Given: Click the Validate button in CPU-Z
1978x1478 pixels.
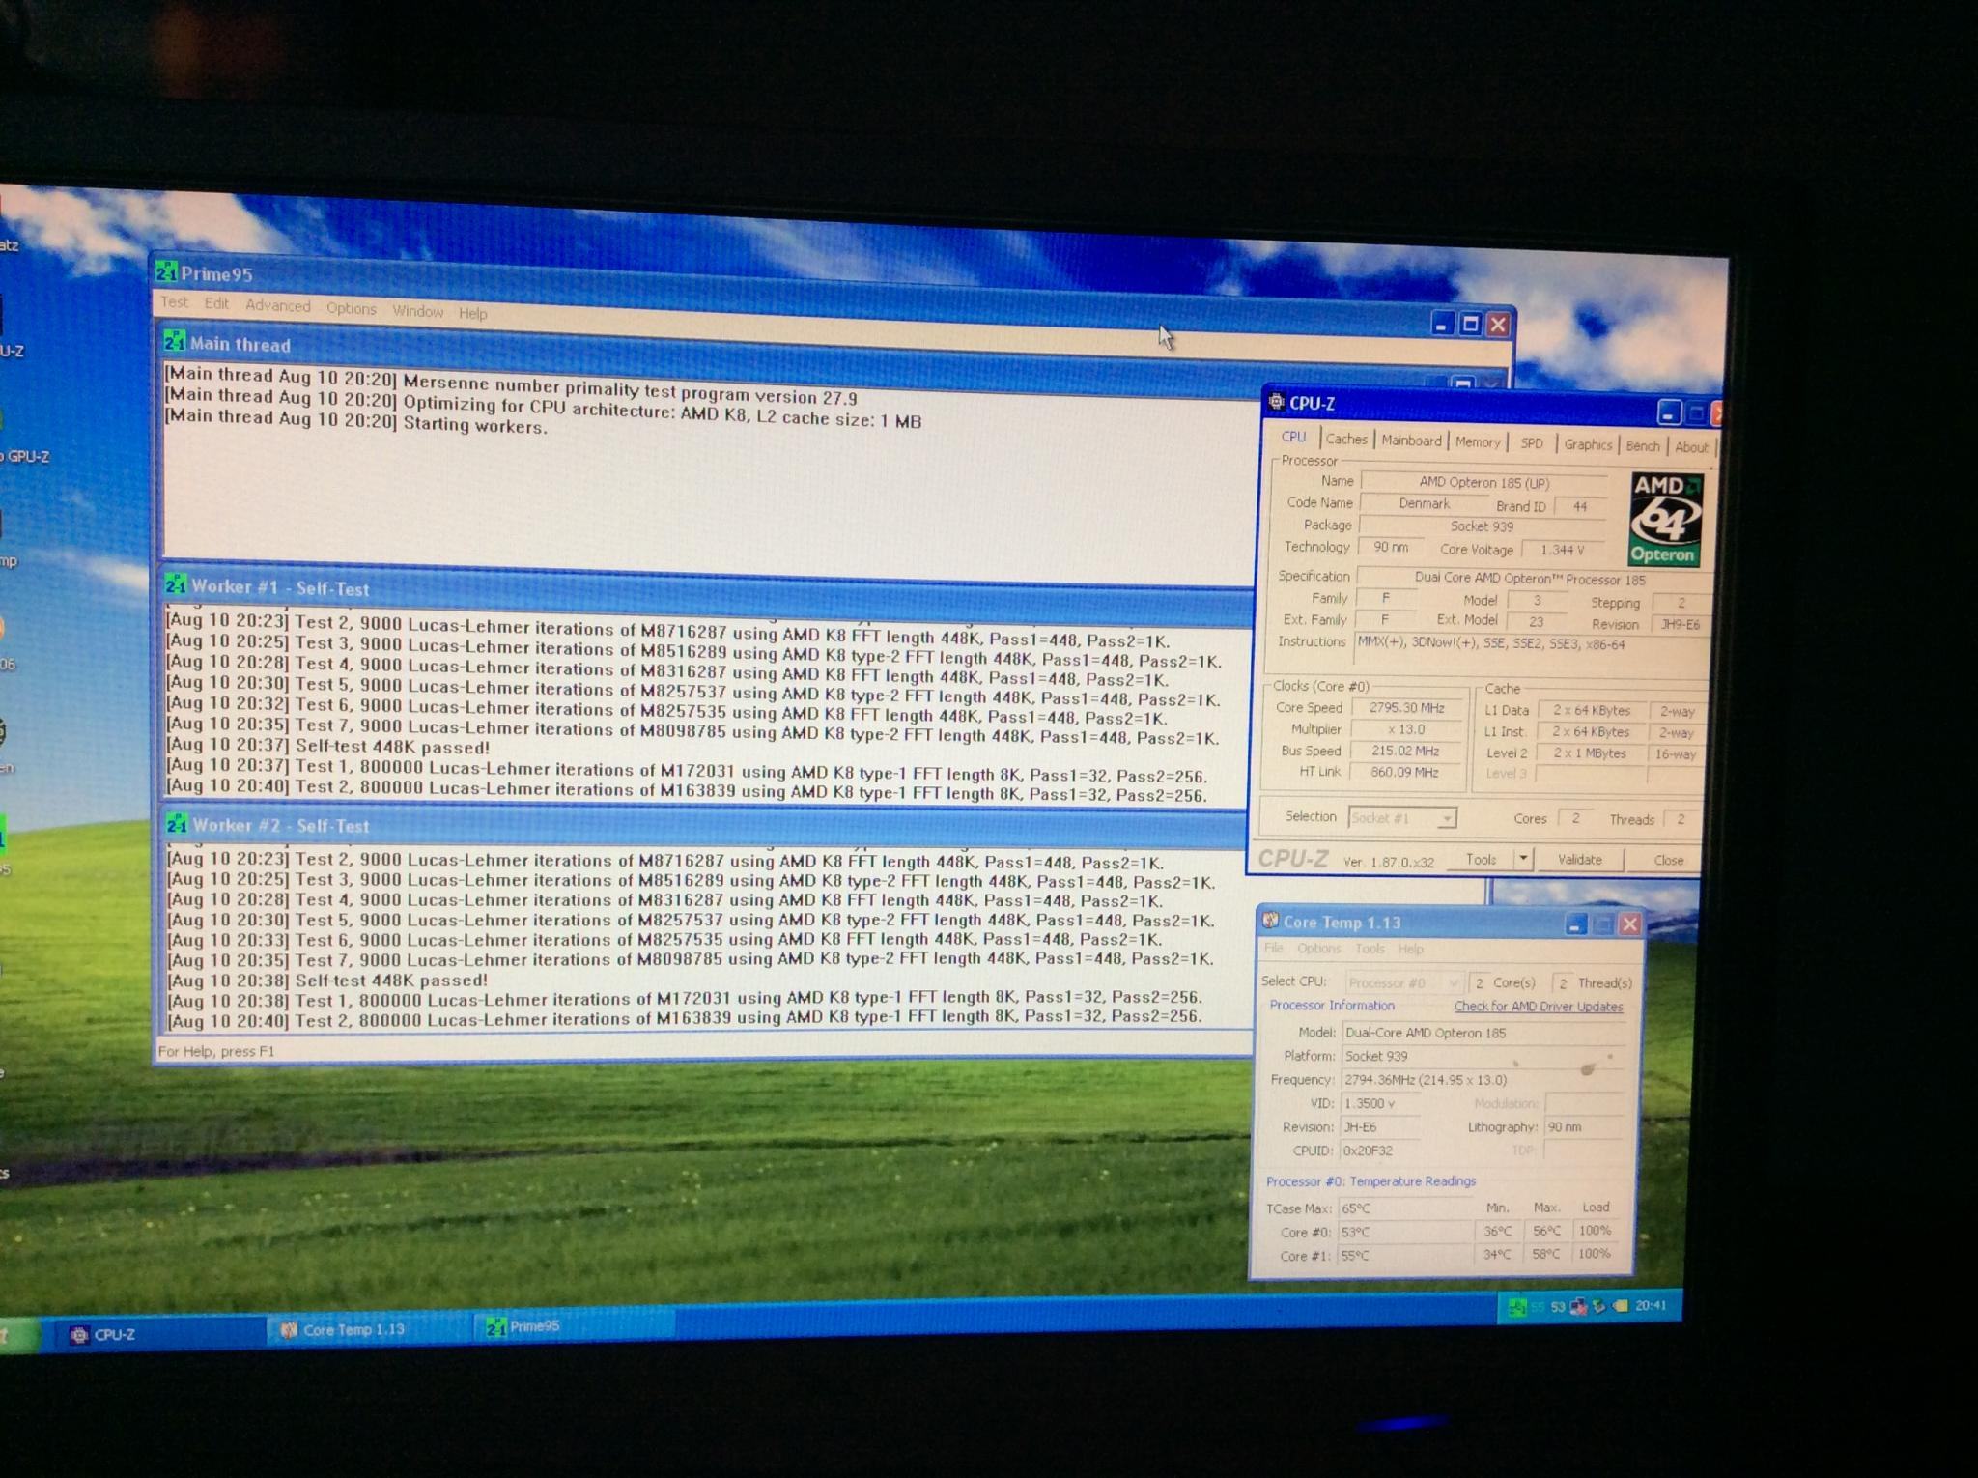Looking at the screenshot, I should click(1580, 860).
